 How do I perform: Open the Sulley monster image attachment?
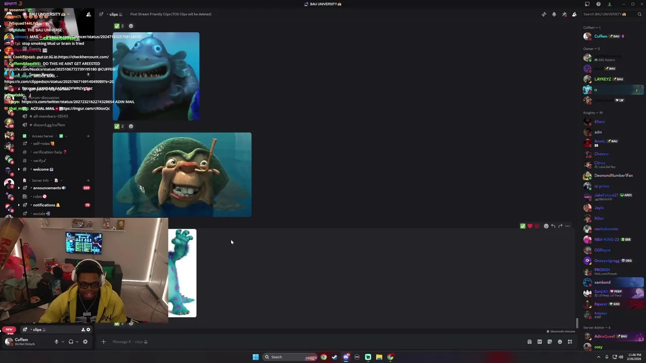tap(182, 273)
